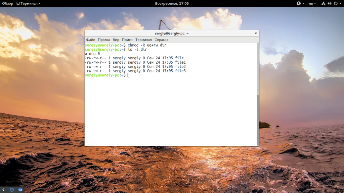This screenshot has width=344, height=193.
Task: Expand the system menu dropdown arrow
Action: (x=340, y=3)
